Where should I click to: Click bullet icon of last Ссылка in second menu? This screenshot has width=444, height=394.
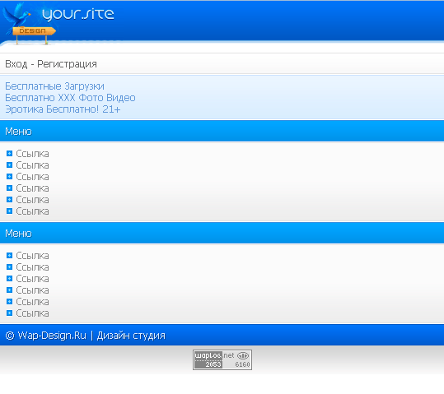coord(9,313)
